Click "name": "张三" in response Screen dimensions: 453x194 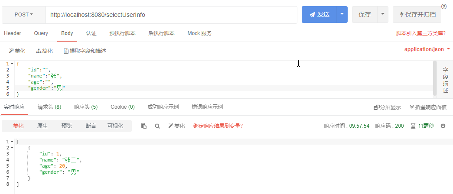point(61,160)
